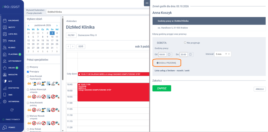Open the NFZ shield icon
Viewport: 268px width, 132px height.
(5, 81)
